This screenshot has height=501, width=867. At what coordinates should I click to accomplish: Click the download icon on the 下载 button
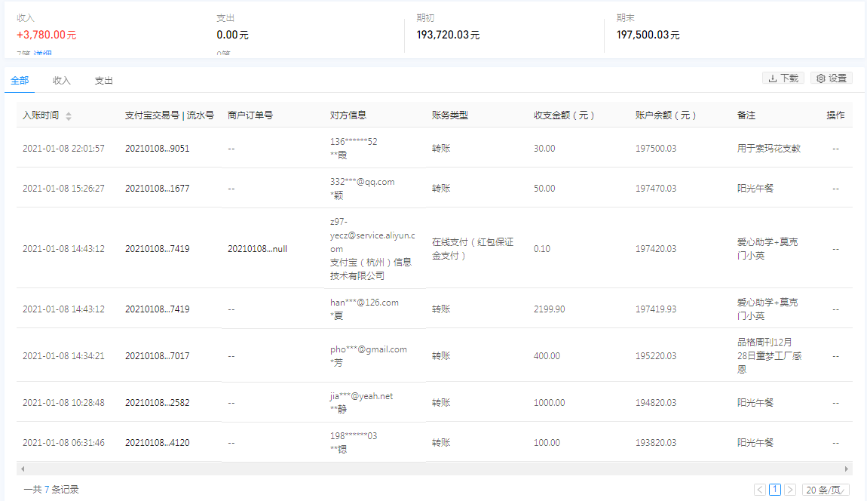tap(772, 78)
